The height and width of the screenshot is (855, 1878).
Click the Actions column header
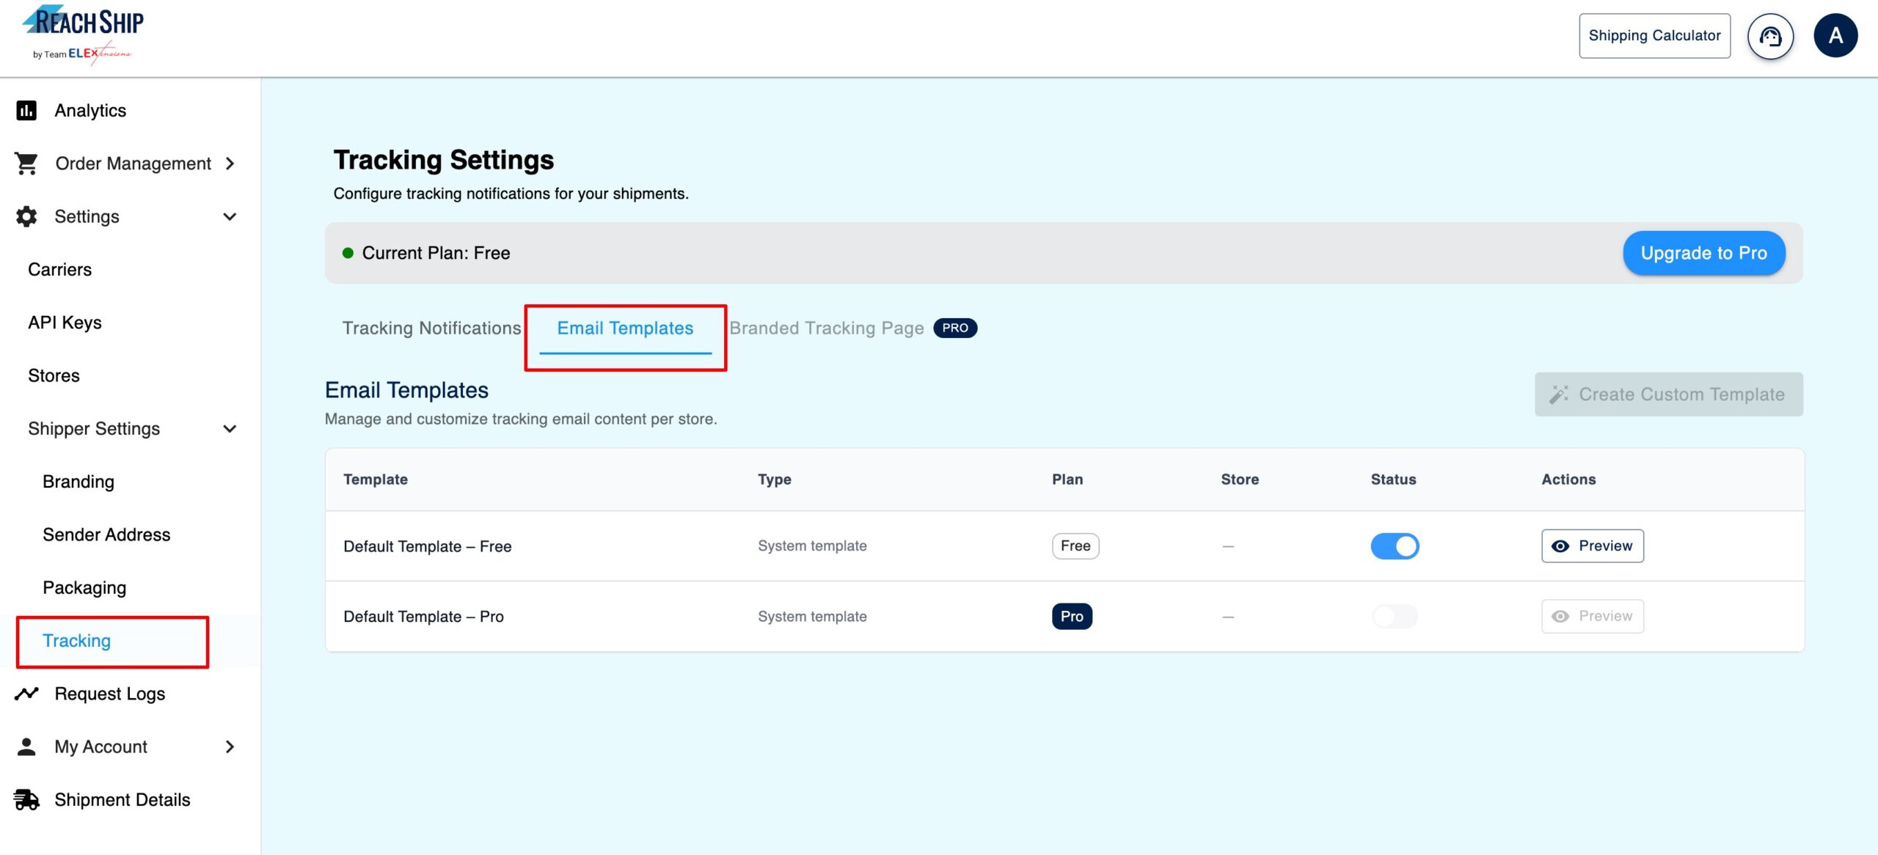1568,480
